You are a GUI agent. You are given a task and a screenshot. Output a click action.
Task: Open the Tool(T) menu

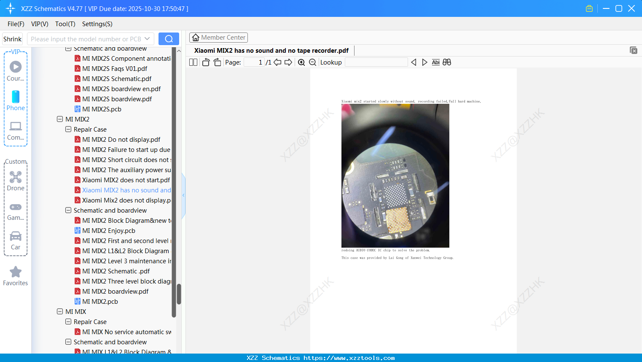click(65, 24)
